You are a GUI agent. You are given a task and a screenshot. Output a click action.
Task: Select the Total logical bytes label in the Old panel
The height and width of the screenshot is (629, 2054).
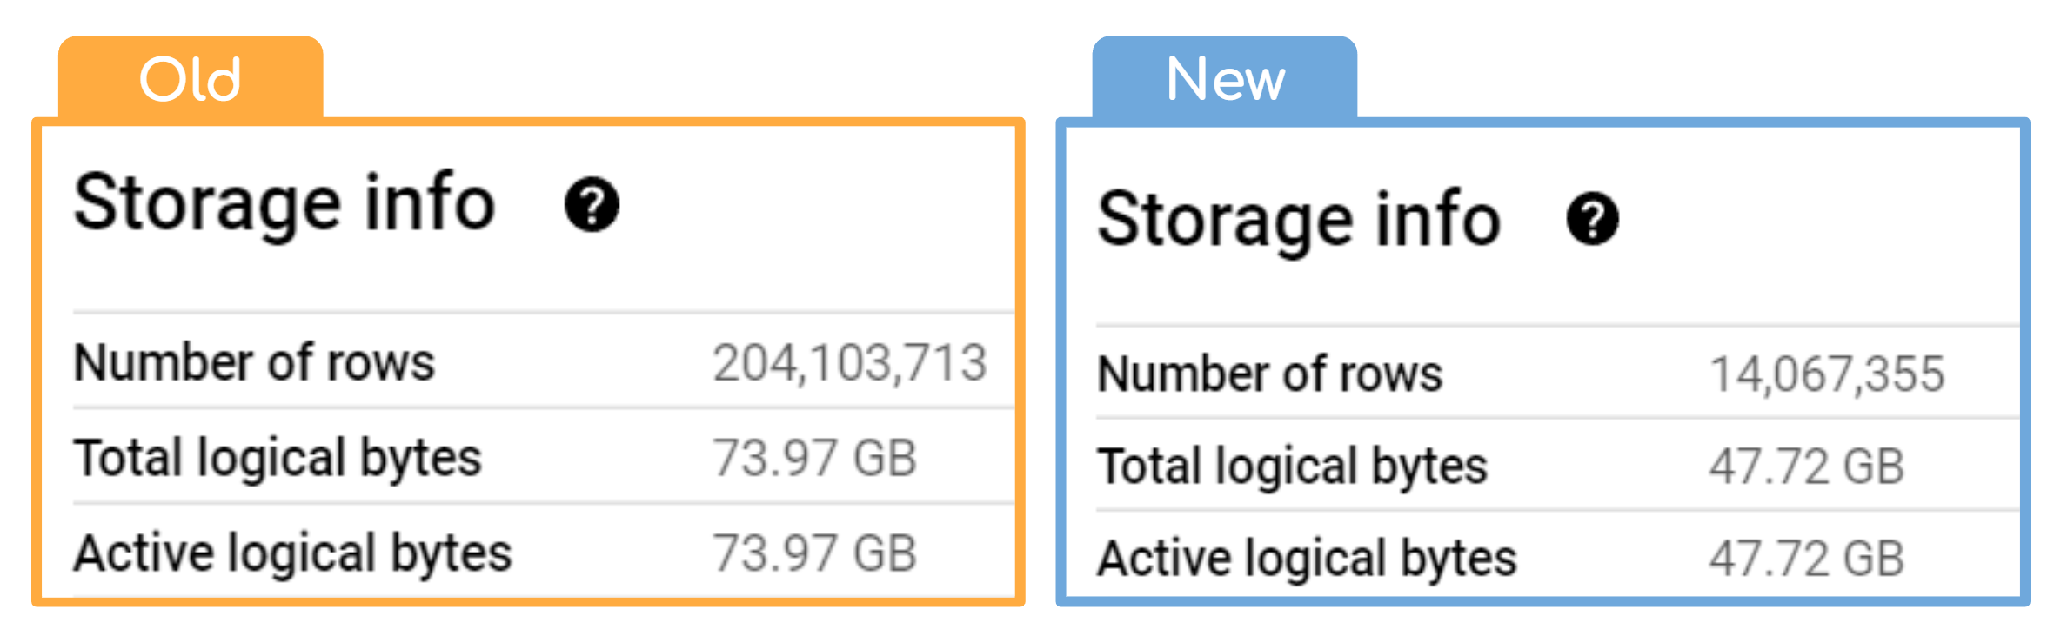278,458
